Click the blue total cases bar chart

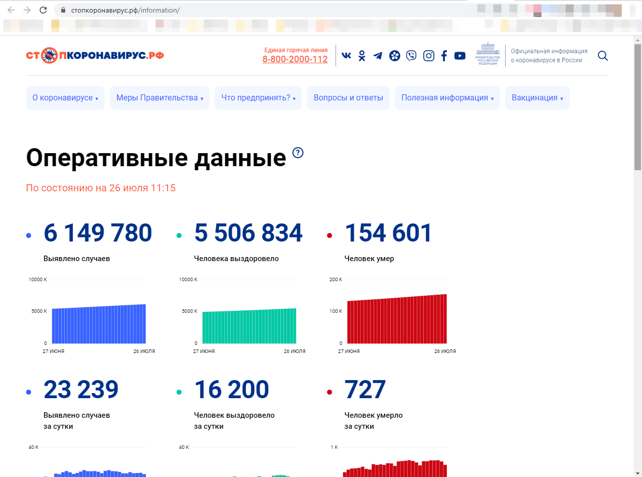pyautogui.click(x=99, y=324)
